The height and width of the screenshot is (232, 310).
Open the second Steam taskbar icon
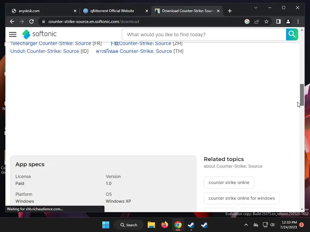(x=204, y=225)
